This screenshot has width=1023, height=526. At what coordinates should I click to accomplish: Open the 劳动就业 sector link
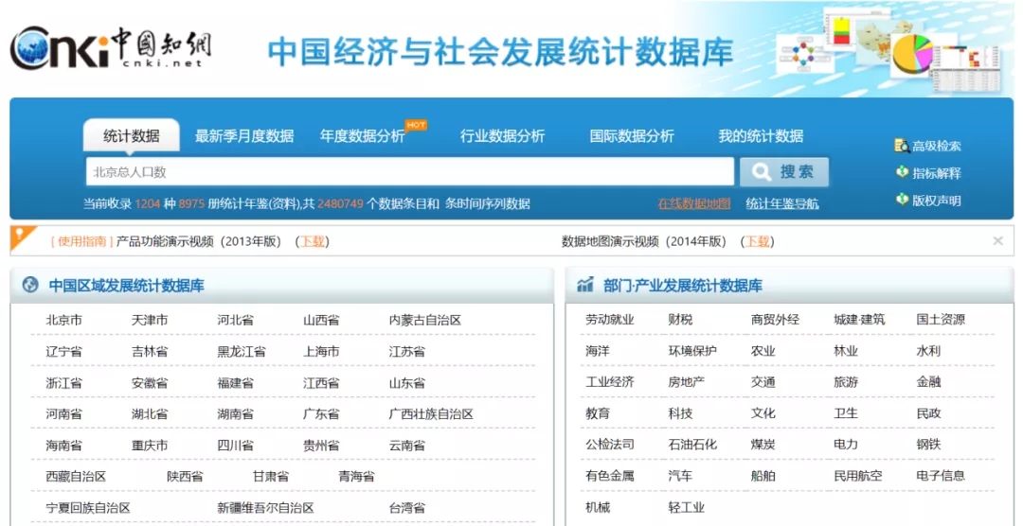point(609,320)
